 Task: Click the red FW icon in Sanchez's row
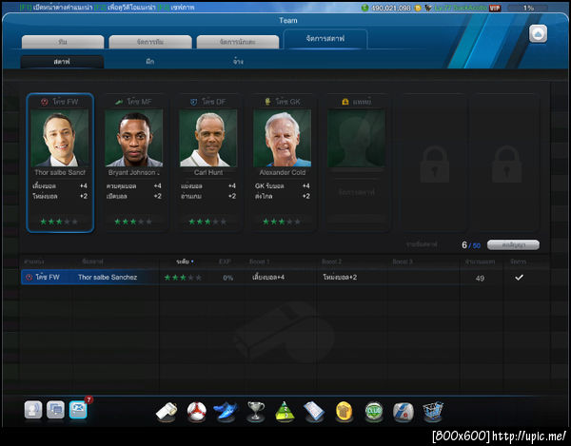point(30,277)
